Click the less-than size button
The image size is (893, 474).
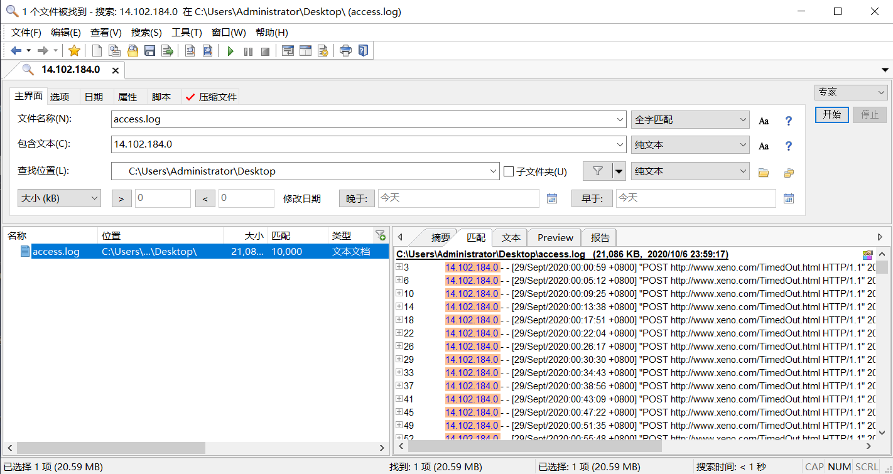(205, 198)
